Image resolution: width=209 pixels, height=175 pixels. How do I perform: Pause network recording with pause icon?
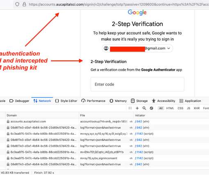130,108
